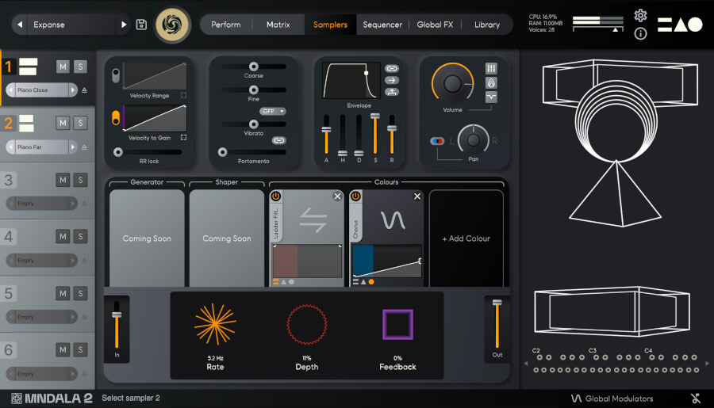Viewport: 714px width, 408px height.
Task: Click the Vibrato link icon
Action: point(278,140)
